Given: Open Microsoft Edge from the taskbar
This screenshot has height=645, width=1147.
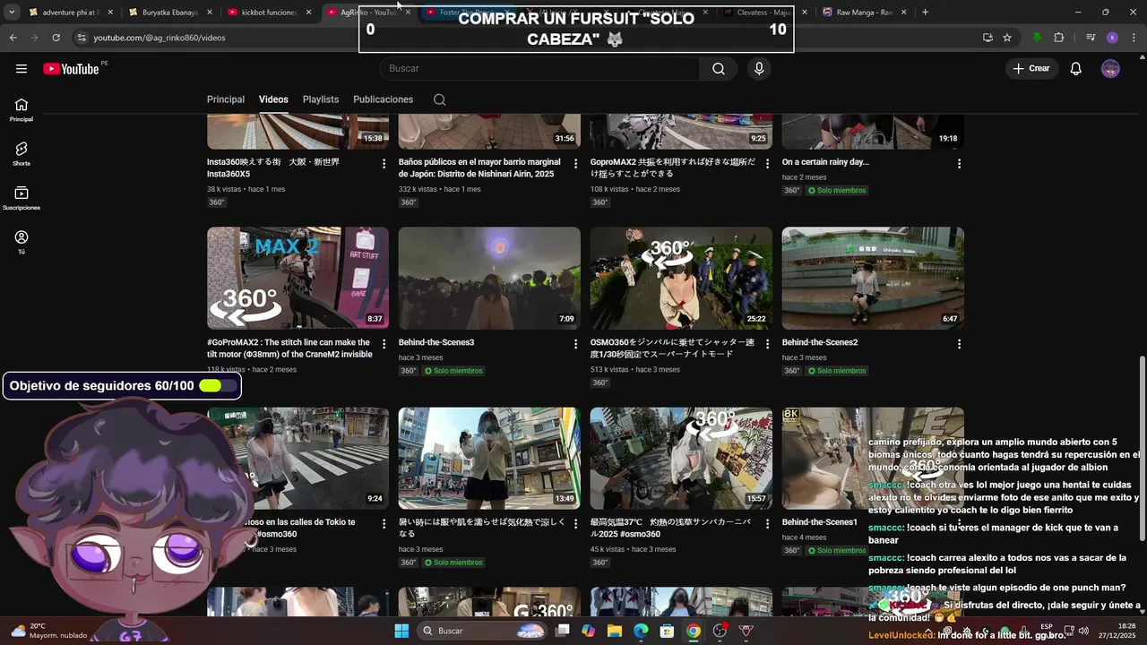Looking at the screenshot, I should pyautogui.click(x=641, y=631).
